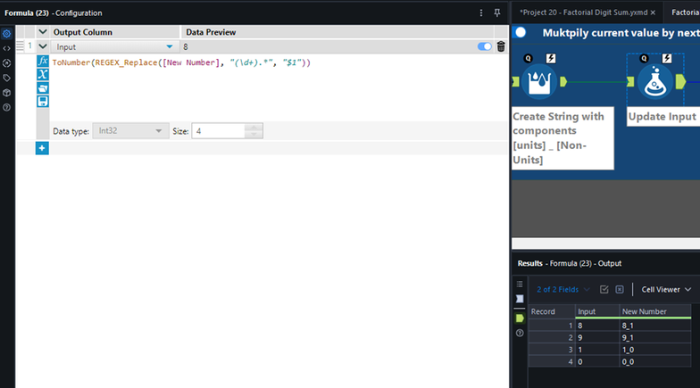
Task: Click the Size input field
Action: point(219,130)
